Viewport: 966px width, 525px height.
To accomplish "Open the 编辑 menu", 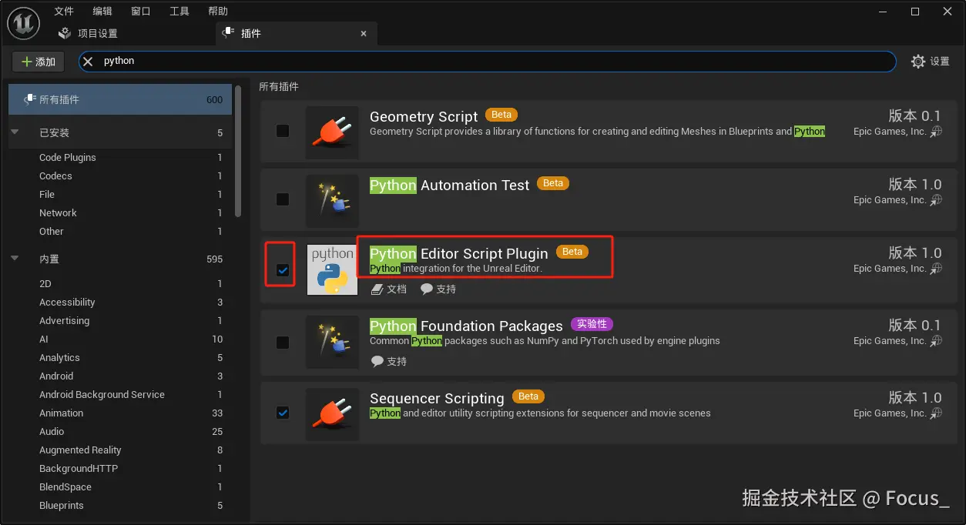I will (102, 11).
